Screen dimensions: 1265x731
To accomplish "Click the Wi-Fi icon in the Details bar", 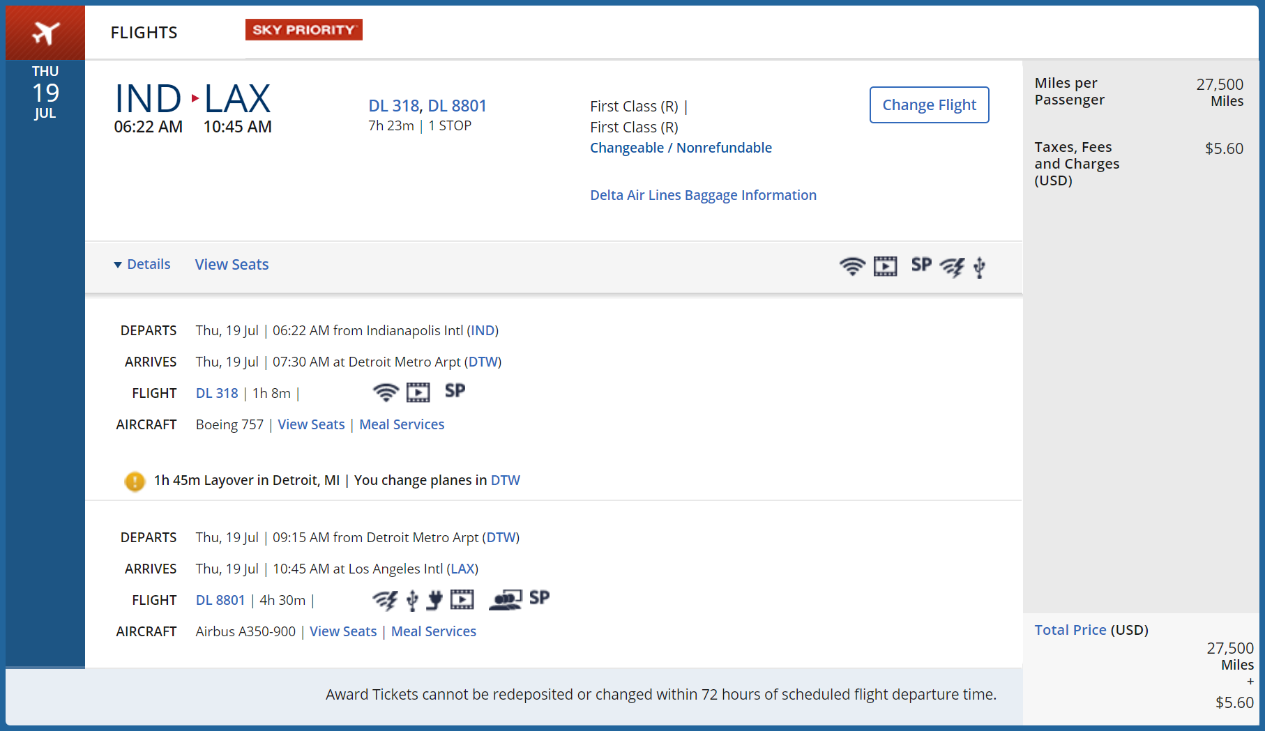I will pos(852,266).
